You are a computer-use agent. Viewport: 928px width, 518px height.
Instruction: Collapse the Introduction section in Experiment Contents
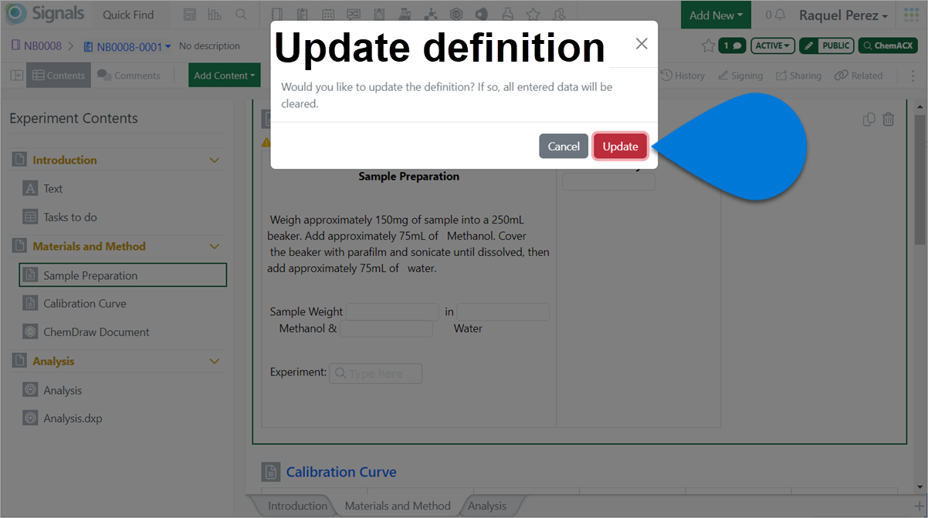click(214, 159)
